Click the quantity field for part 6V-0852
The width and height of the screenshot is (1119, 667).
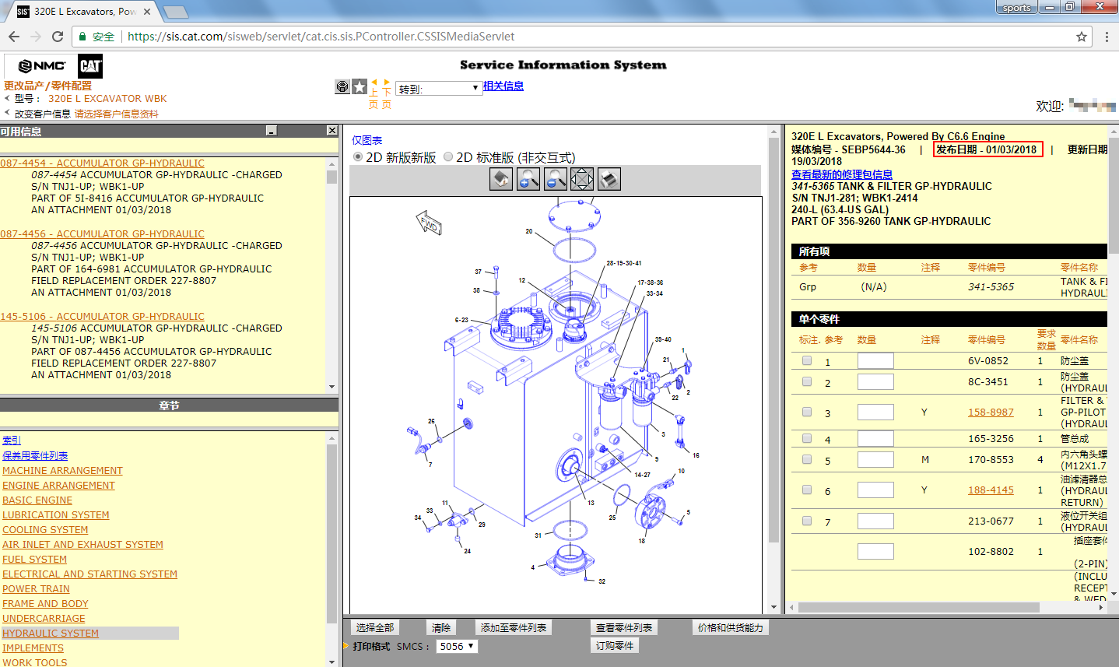pyautogui.click(x=875, y=361)
